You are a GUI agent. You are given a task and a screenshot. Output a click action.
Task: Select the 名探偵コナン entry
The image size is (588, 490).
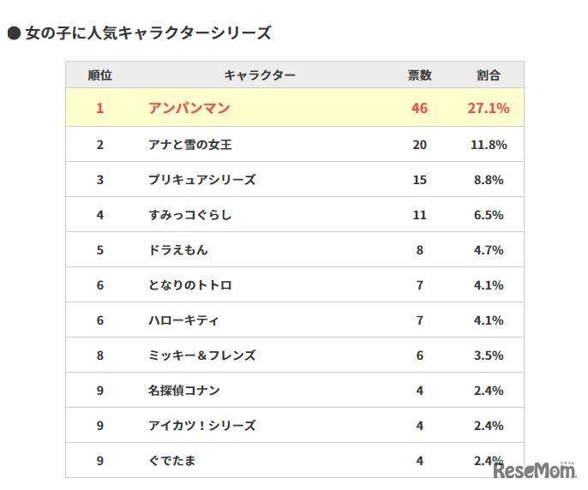(x=183, y=391)
